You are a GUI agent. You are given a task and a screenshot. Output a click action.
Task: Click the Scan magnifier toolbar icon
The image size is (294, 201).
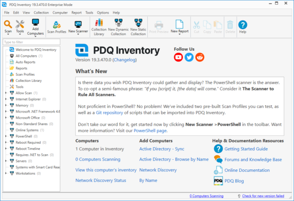pyautogui.click(x=8, y=25)
